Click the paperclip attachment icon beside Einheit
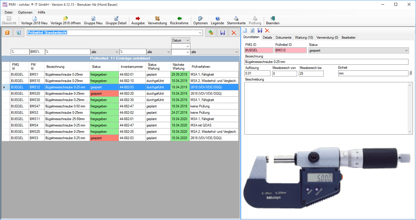 411,73
